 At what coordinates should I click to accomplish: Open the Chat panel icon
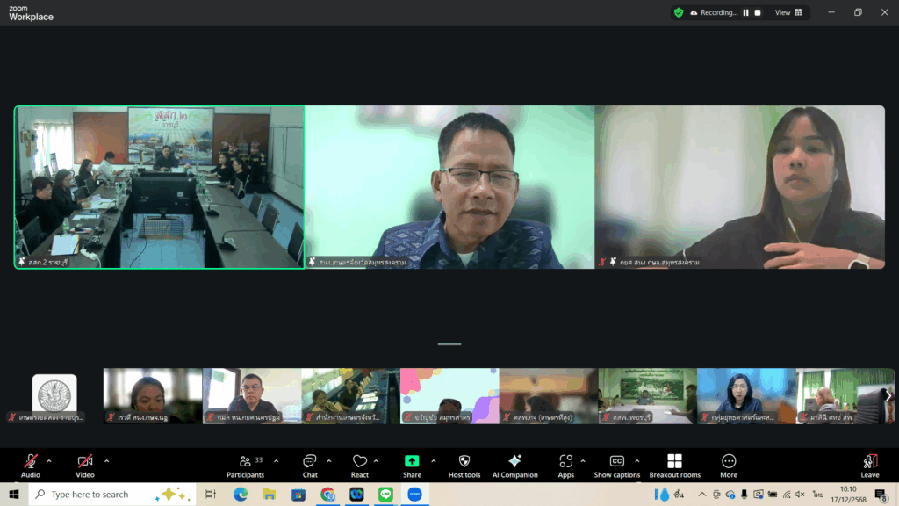click(310, 462)
